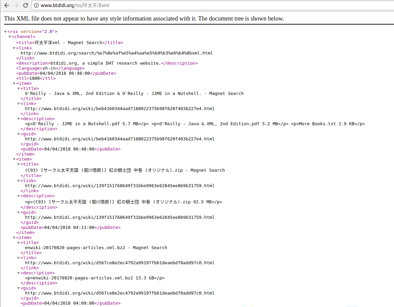
Task: Click the C93 zip title text
Action: [125, 170]
